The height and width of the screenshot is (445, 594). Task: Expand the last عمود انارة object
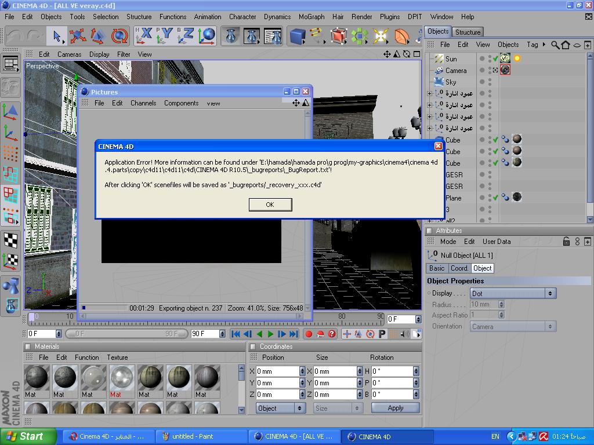pos(429,128)
